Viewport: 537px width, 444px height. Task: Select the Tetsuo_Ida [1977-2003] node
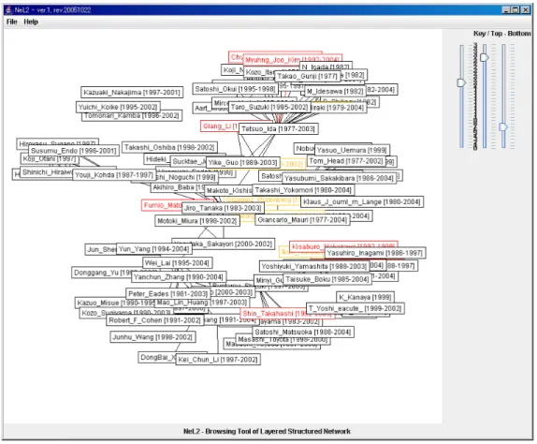click(x=278, y=129)
